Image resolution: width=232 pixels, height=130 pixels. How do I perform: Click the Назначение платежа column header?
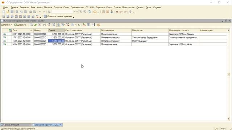tap(184, 30)
